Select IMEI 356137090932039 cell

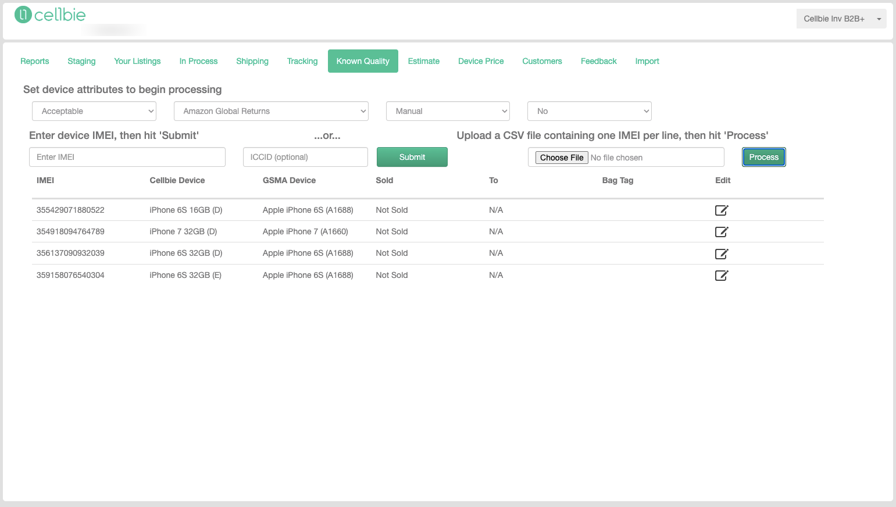[70, 253]
